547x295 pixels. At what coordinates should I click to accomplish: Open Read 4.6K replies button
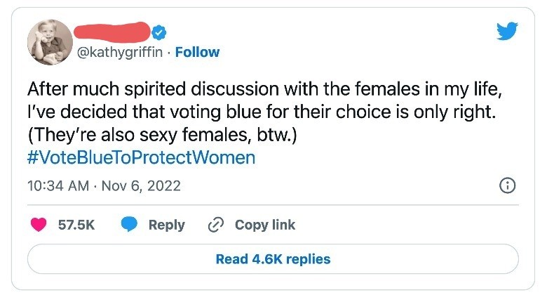click(x=273, y=259)
